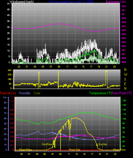The height and width of the screenshot is (158, 133).
Task: Click hour 13 on bottom graph axis
Action: 76,154
